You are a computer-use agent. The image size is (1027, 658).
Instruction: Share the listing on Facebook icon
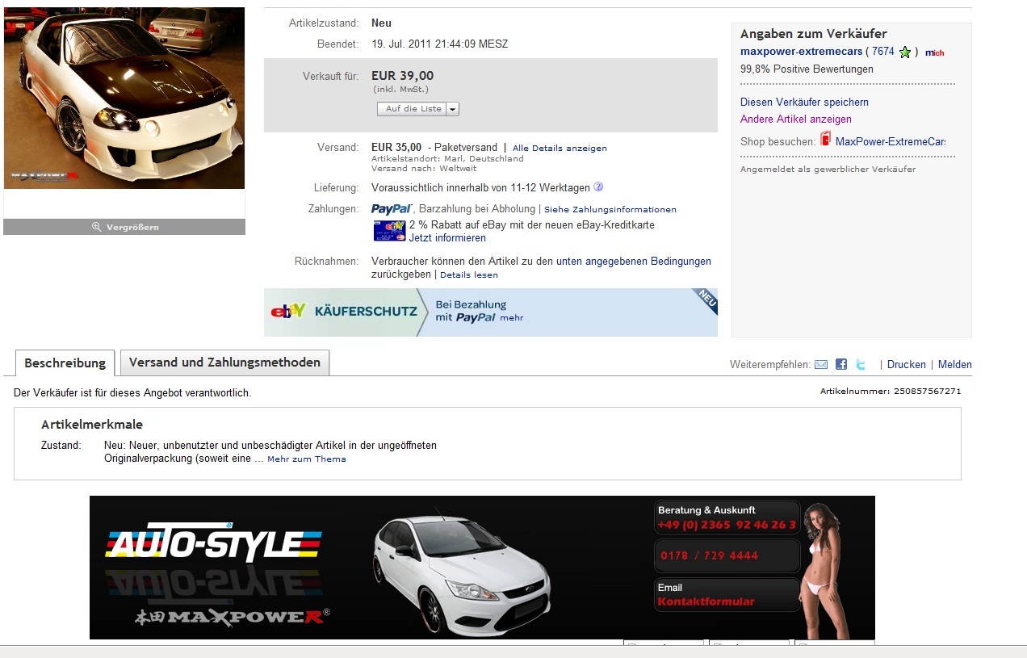coord(841,365)
